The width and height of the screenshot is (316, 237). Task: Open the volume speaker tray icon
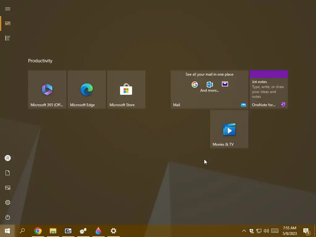coord(266,231)
